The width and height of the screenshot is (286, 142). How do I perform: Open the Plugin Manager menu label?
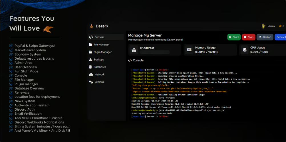pos(102,52)
